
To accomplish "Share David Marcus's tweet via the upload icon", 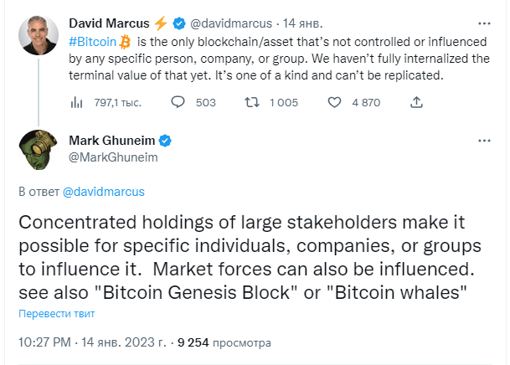I will coord(416,102).
